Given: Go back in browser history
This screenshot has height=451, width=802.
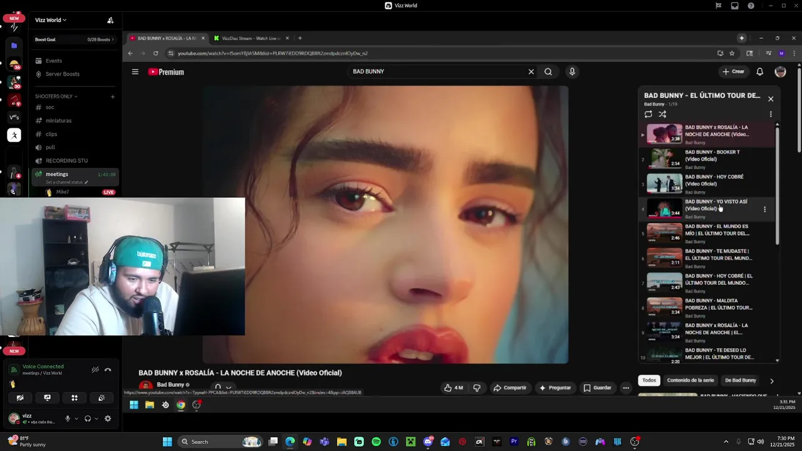Looking at the screenshot, I should [130, 53].
